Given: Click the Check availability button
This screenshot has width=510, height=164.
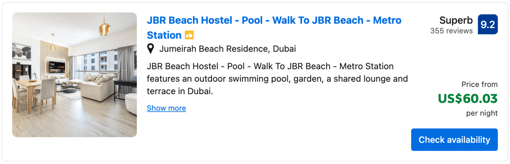Looking at the screenshot, I should point(454,140).
